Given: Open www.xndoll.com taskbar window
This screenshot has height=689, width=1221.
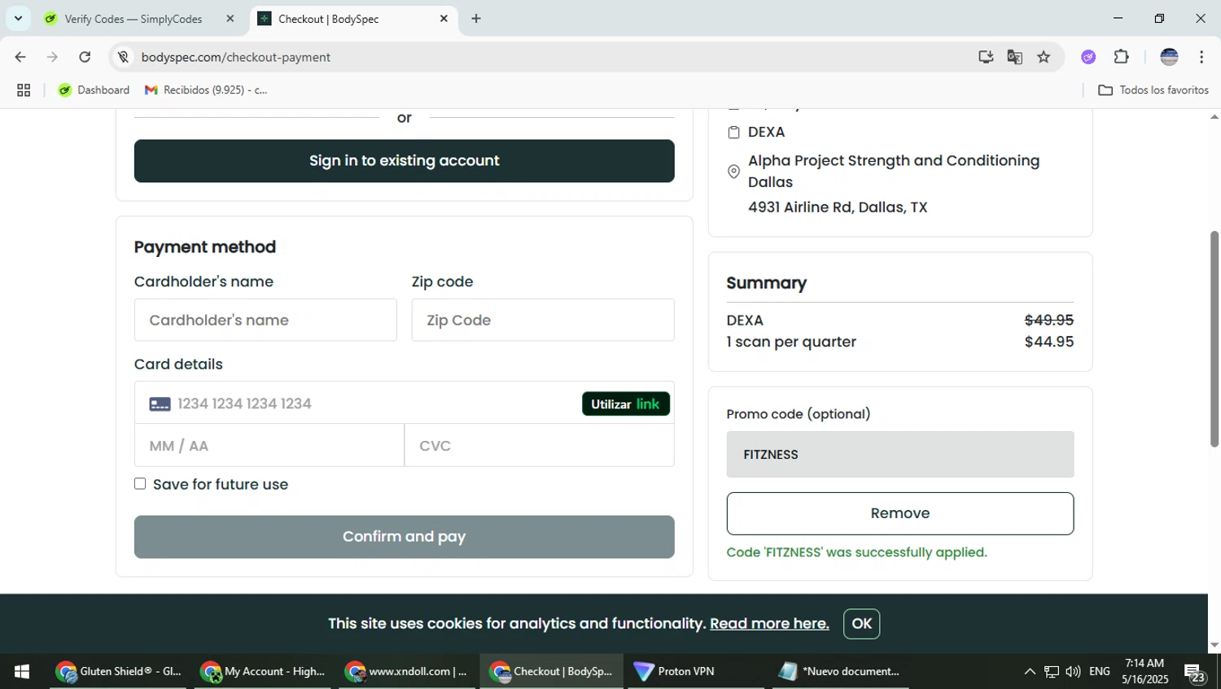Looking at the screenshot, I should pyautogui.click(x=406, y=671).
